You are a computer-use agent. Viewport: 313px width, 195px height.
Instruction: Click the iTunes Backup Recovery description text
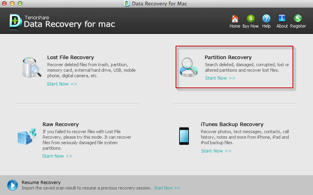[x=245, y=137]
